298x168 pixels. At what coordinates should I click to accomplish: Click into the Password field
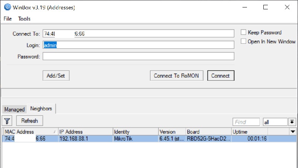(138, 56)
